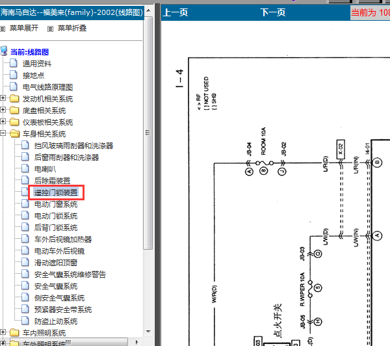Open 后除霜装置 document icon
Screen dimensions: 390x346
pyautogui.click(x=25, y=180)
